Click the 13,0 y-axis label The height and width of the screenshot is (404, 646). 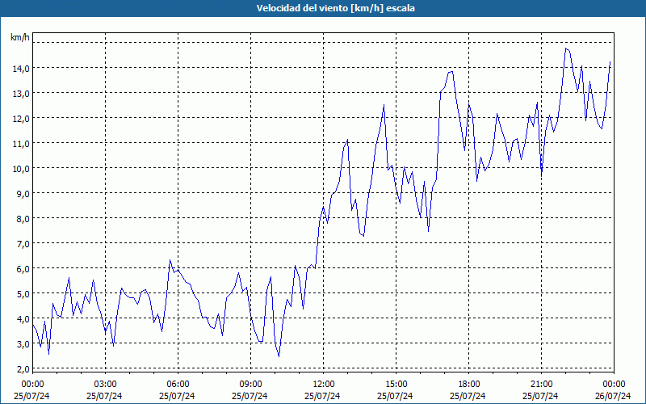click(21, 94)
